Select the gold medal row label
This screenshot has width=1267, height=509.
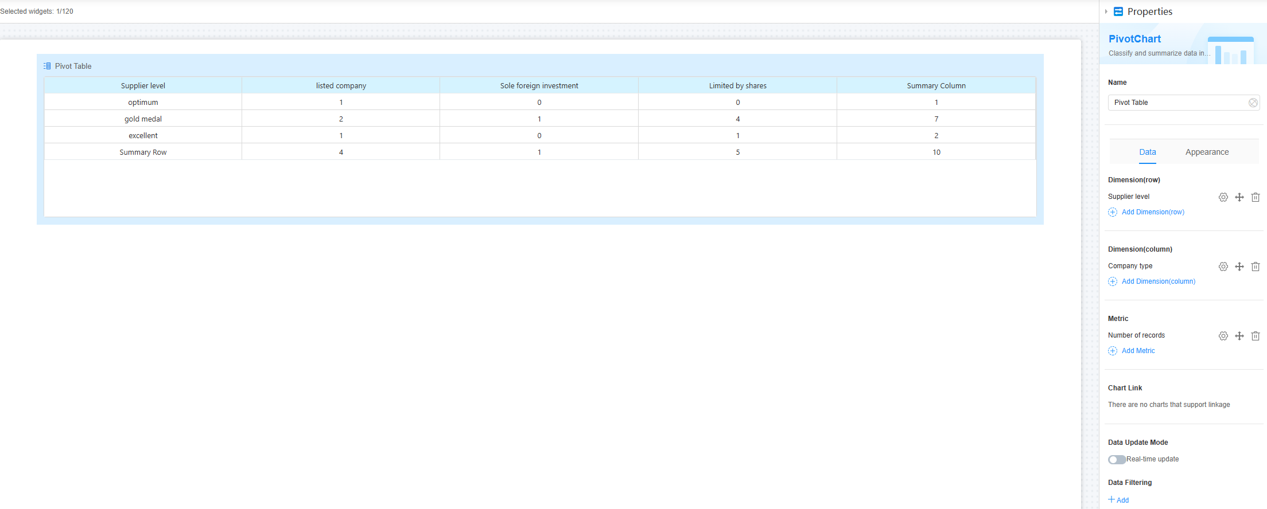[x=143, y=119]
